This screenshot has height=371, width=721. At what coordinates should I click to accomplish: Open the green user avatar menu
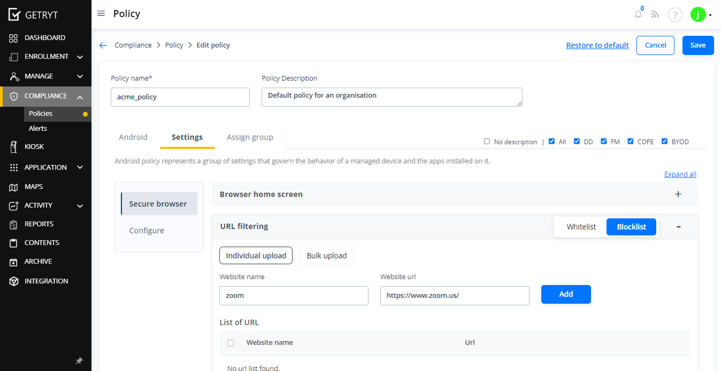(697, 14)
